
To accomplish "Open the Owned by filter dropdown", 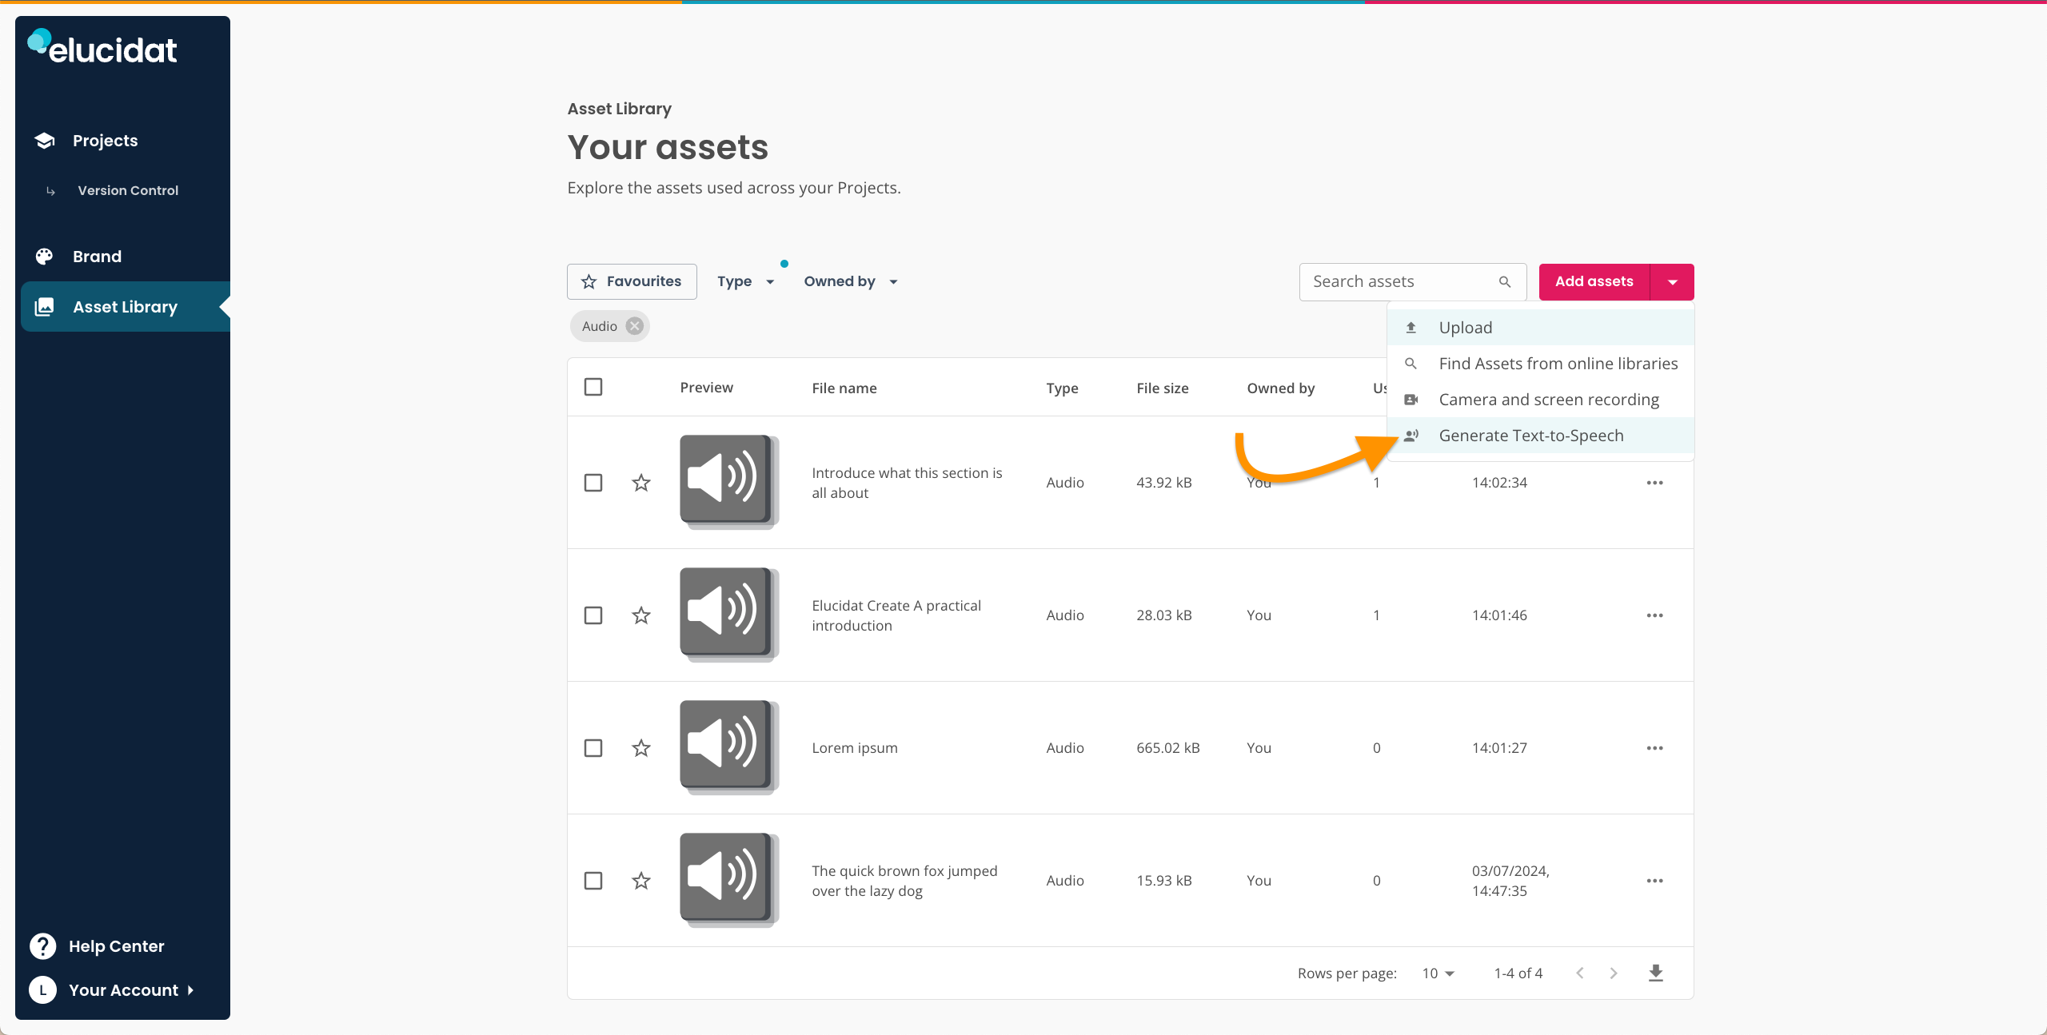I will point(850,281).
